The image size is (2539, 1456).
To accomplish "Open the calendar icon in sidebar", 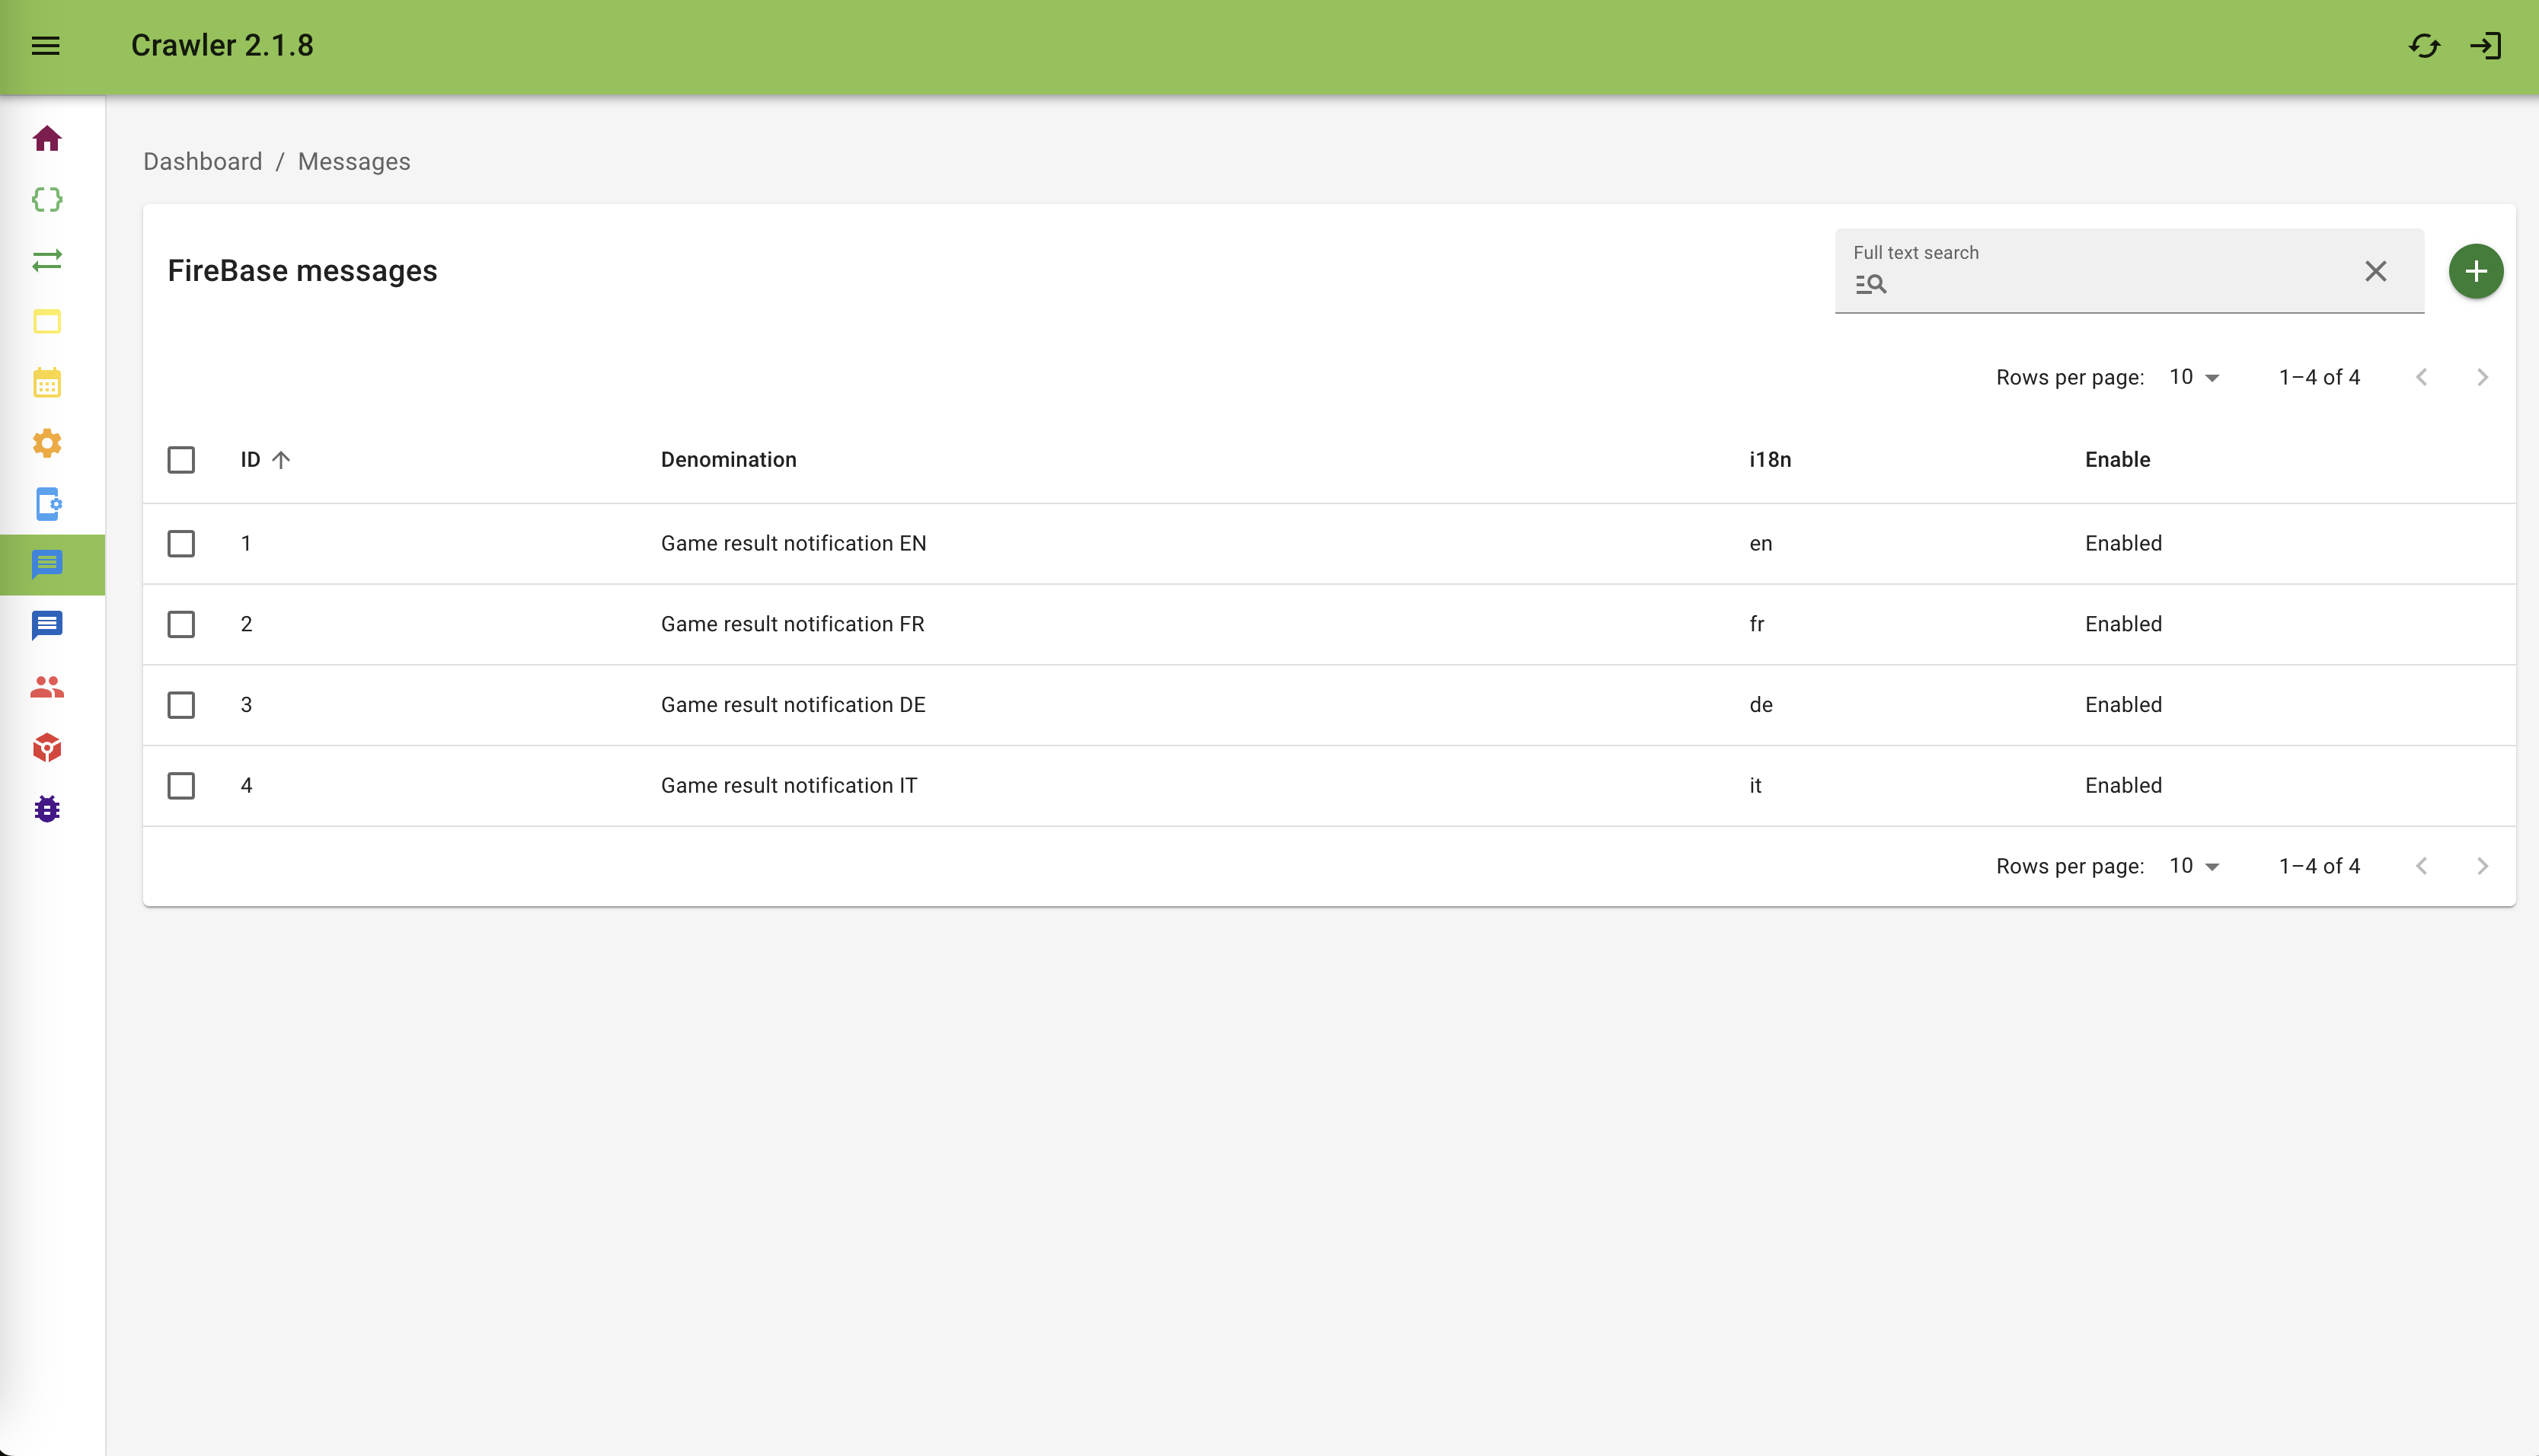I will (47, 382).
